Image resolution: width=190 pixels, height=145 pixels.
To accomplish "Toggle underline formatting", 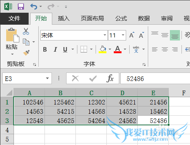I will point(65,49).
